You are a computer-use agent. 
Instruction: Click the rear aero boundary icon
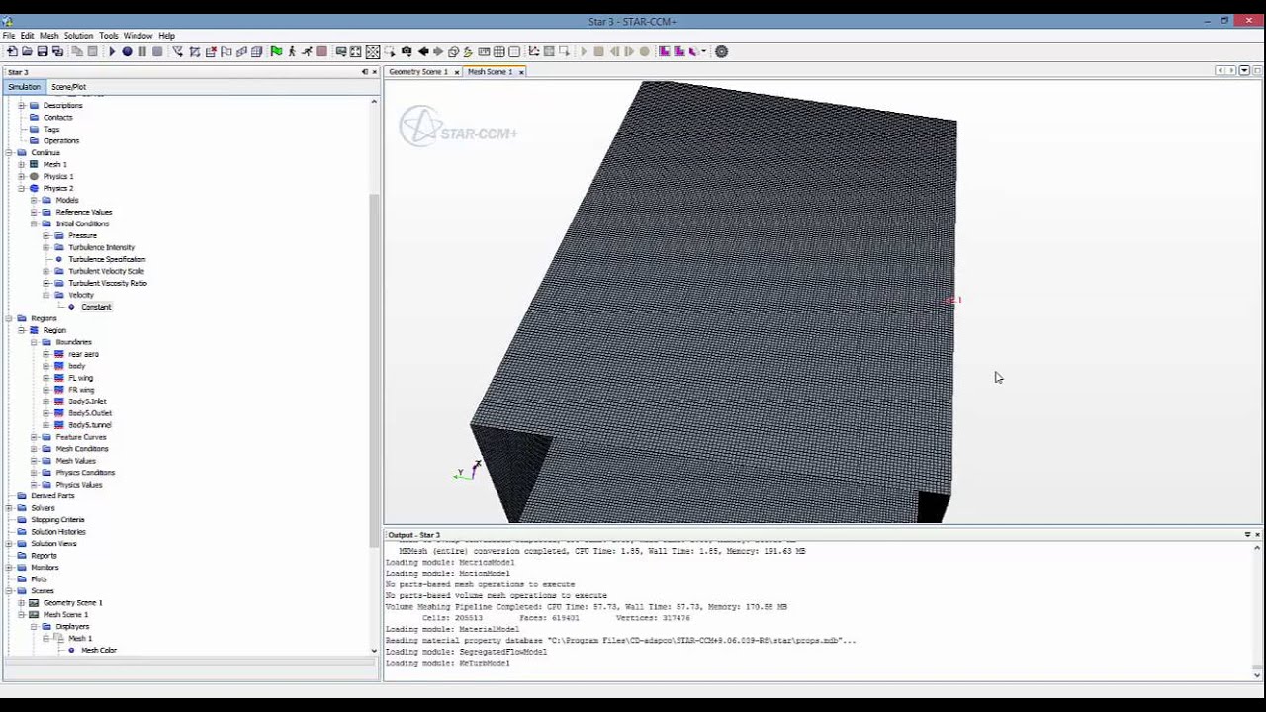[59, 354]
